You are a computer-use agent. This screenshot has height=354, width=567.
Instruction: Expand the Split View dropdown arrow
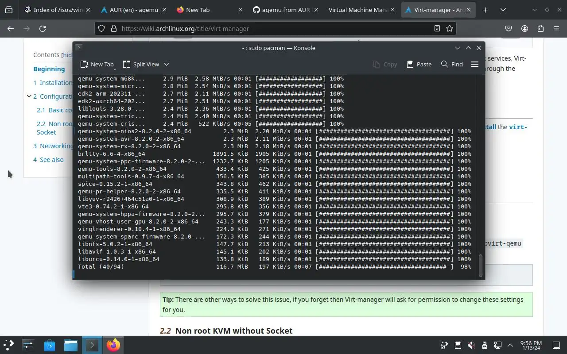click(x=167, y=64)
